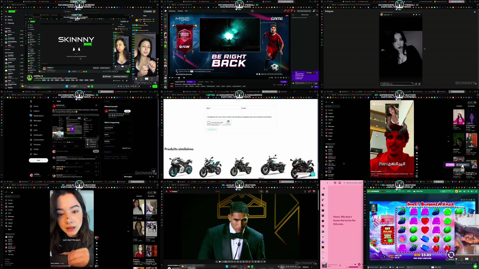The image size is (479, 269).
Task: Select the Grok icon in X sidebar
Action: (x=31, y=125)
